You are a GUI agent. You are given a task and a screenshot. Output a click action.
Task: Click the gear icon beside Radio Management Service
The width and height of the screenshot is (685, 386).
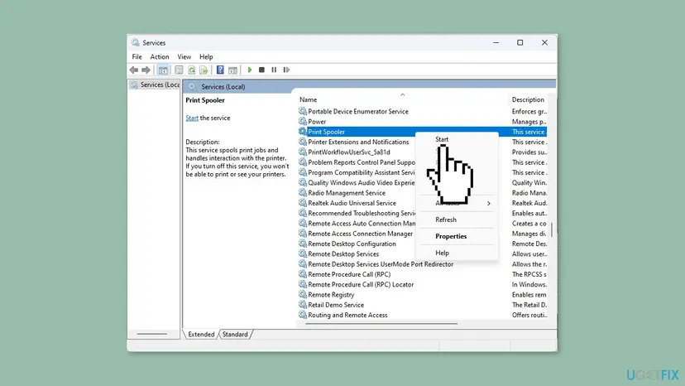(x=302, y=192)
